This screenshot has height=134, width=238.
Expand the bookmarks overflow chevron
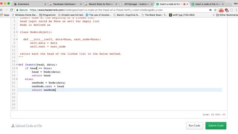coord(213,15)
